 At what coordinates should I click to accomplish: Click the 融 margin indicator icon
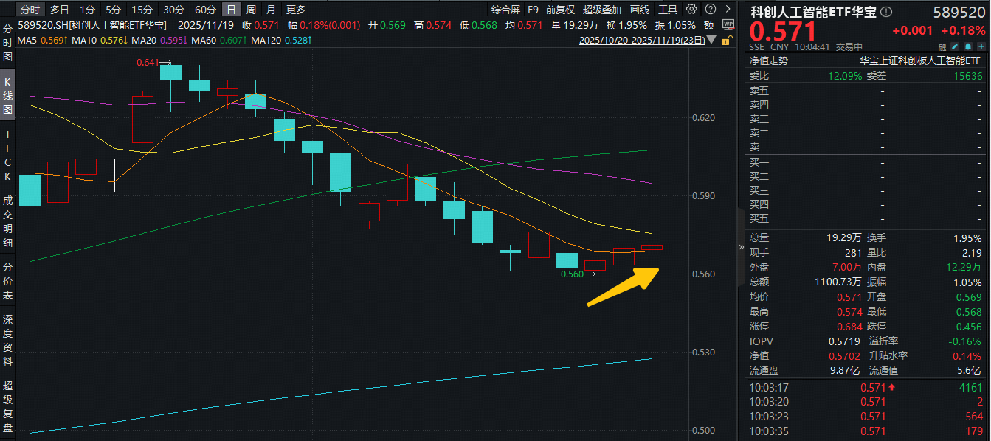click(942, 46)
